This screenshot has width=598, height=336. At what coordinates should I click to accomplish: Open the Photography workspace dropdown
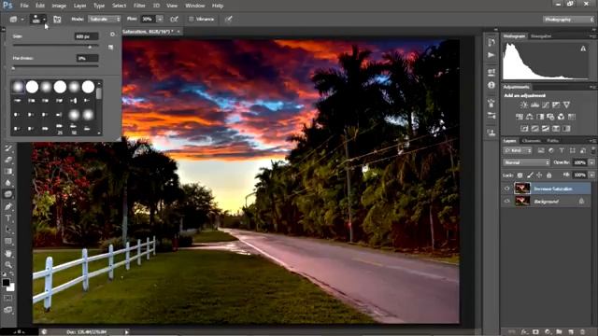(x=568, y=20)
